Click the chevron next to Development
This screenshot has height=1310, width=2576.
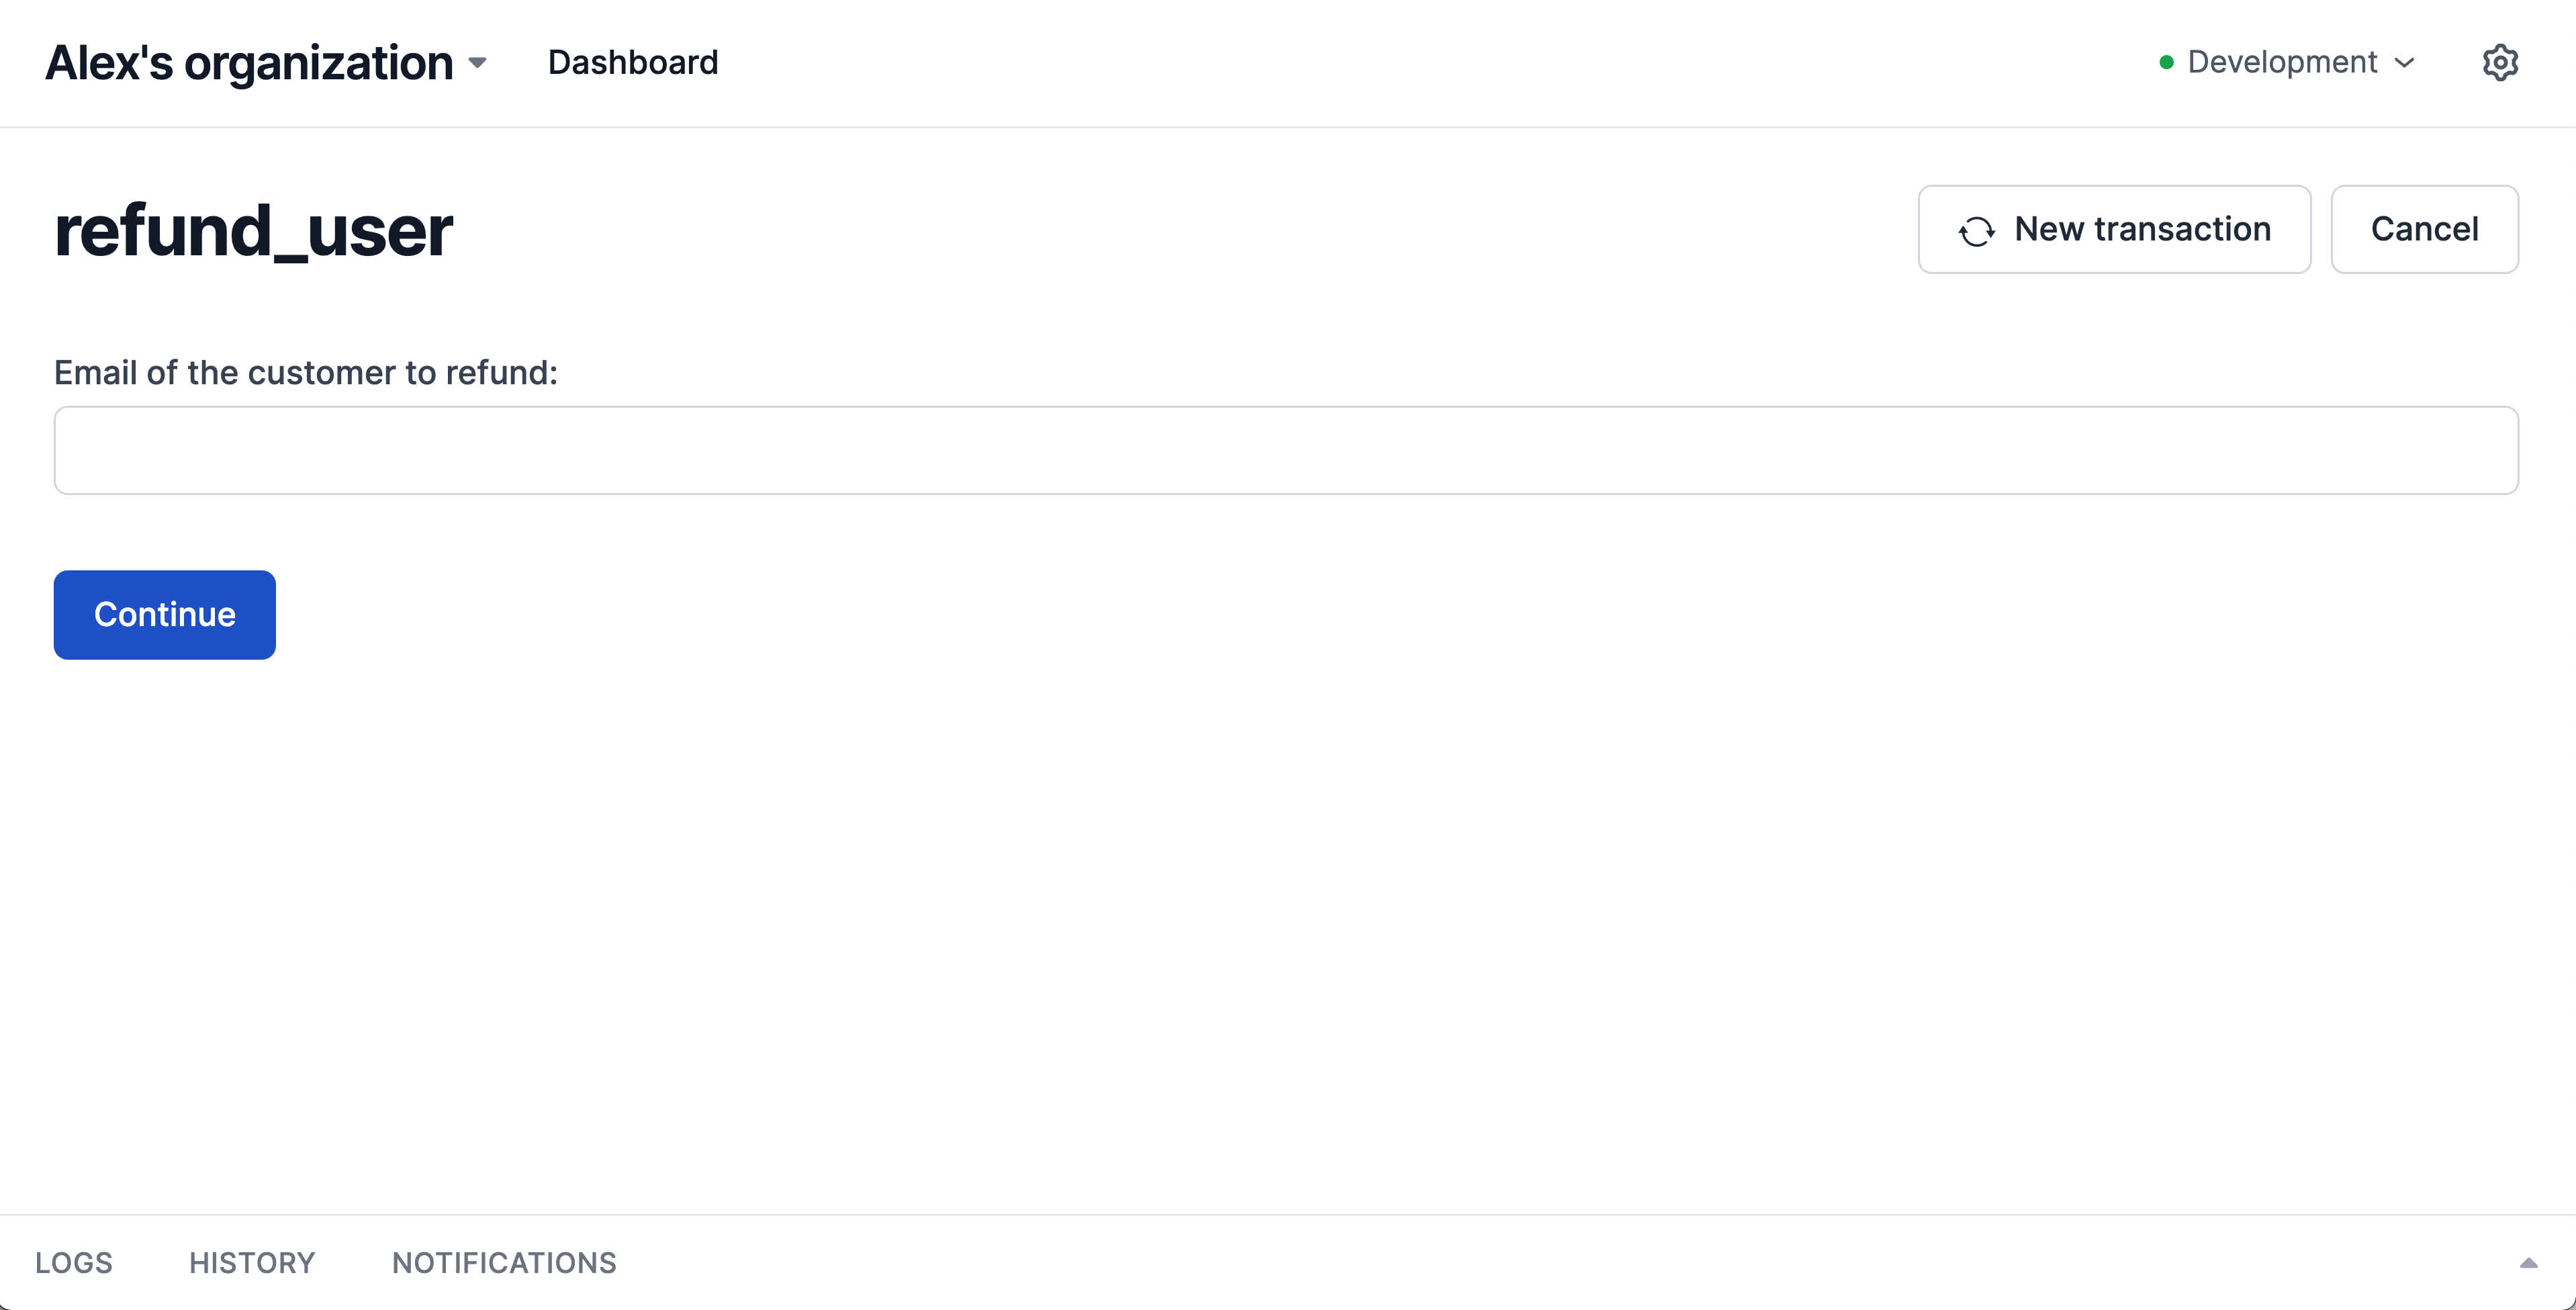click(2405, 63)
